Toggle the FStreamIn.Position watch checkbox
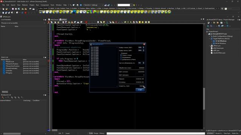241x135 pixels. tap(4, 64)
